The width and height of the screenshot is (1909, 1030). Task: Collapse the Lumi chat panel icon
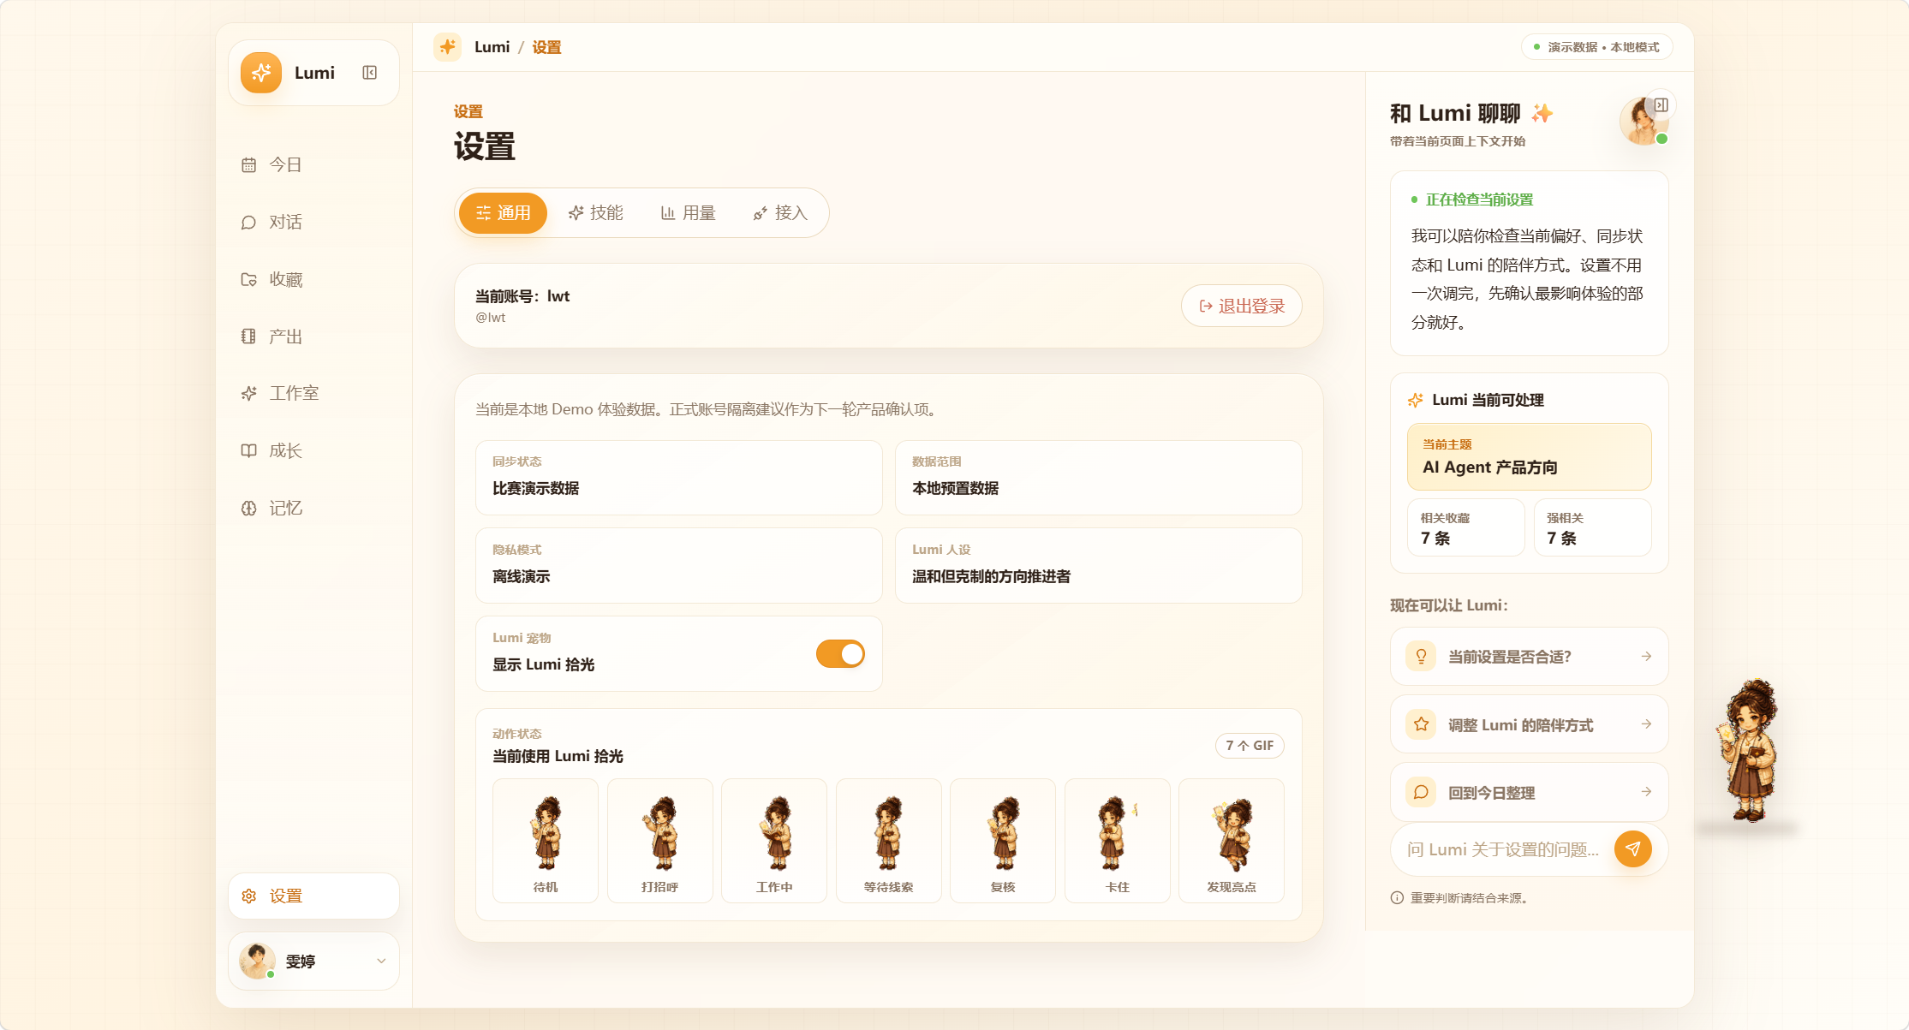coord(1661,104)
